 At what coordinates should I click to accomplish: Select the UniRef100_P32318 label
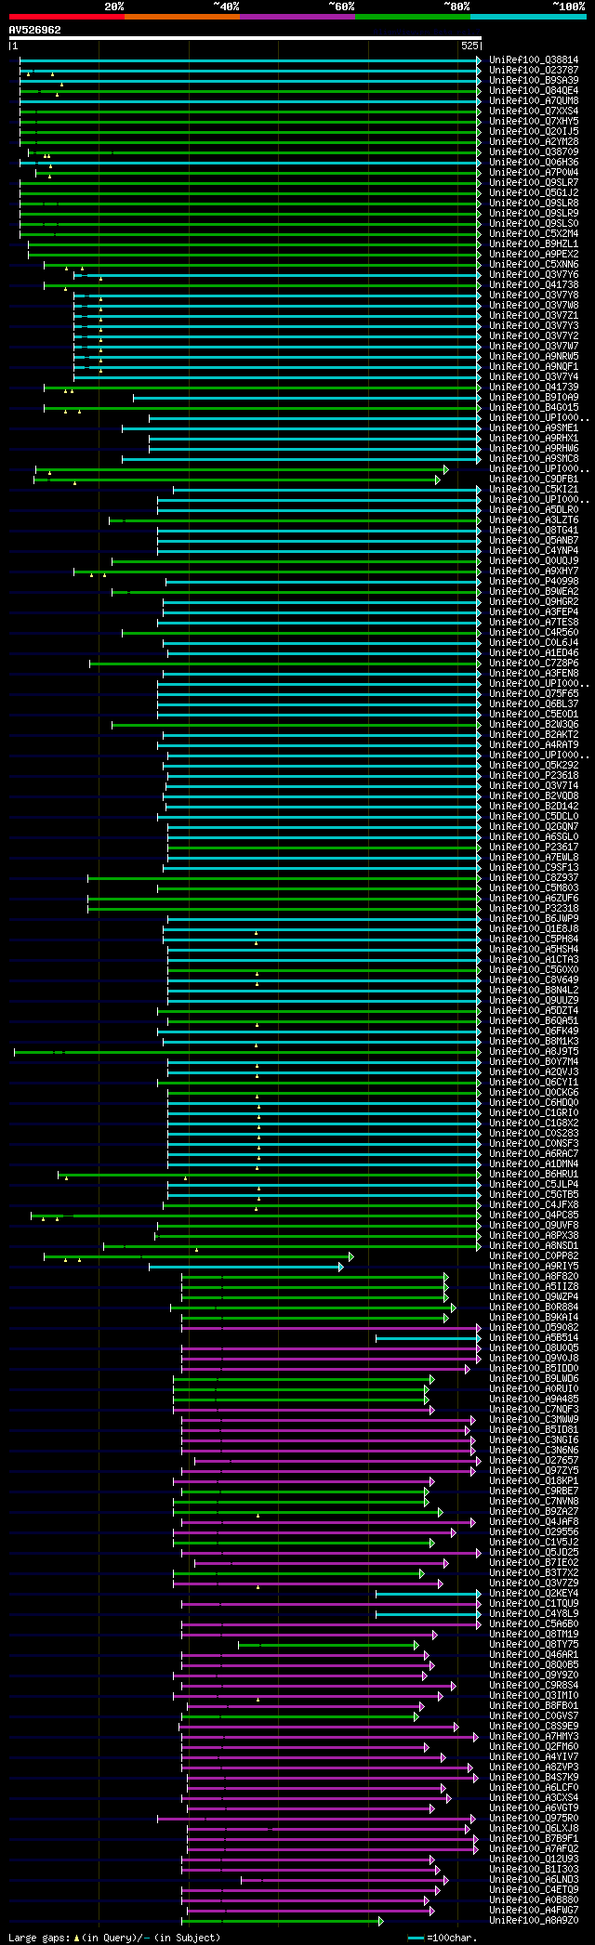[x=534, y=909]
